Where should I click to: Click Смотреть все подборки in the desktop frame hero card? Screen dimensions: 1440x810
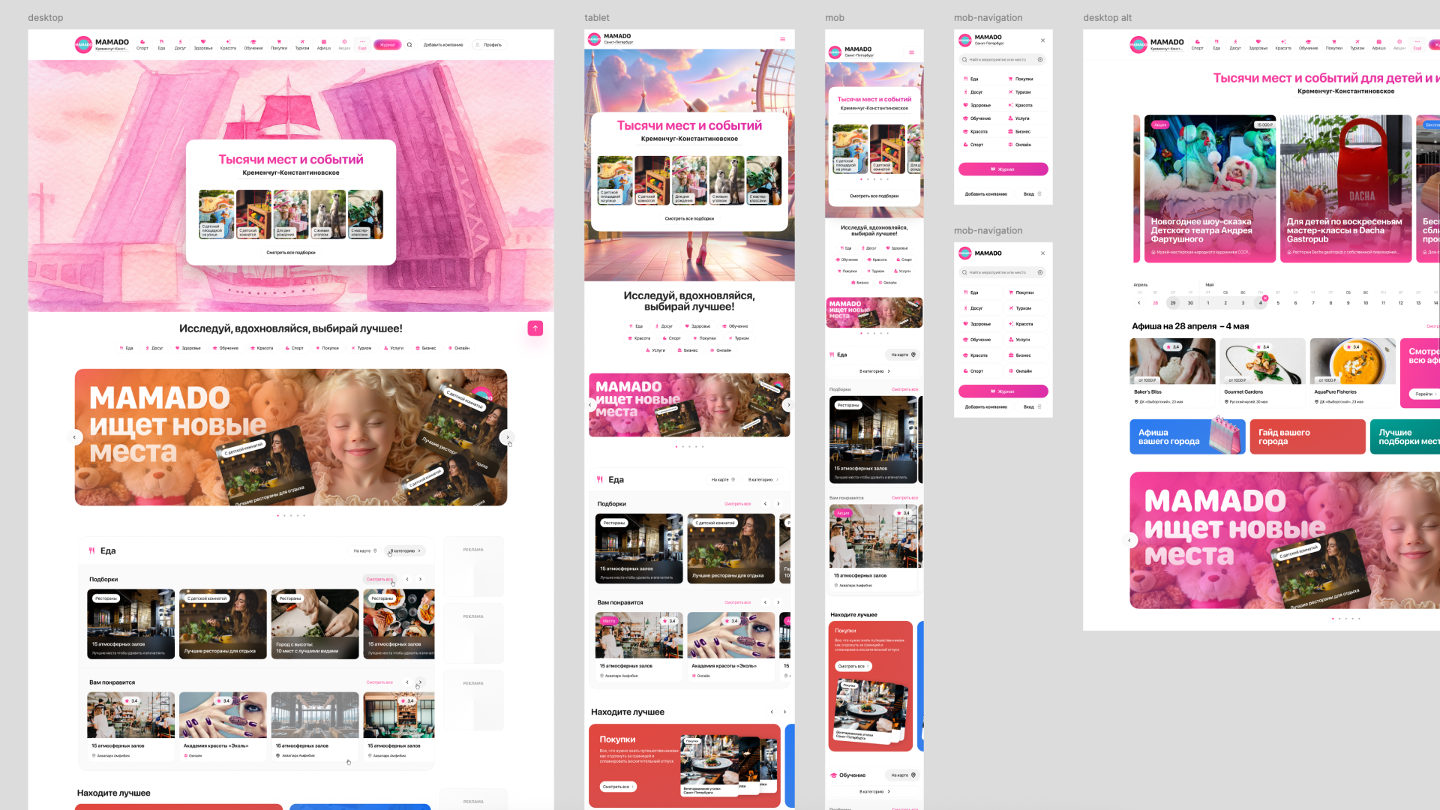[291, 253]
